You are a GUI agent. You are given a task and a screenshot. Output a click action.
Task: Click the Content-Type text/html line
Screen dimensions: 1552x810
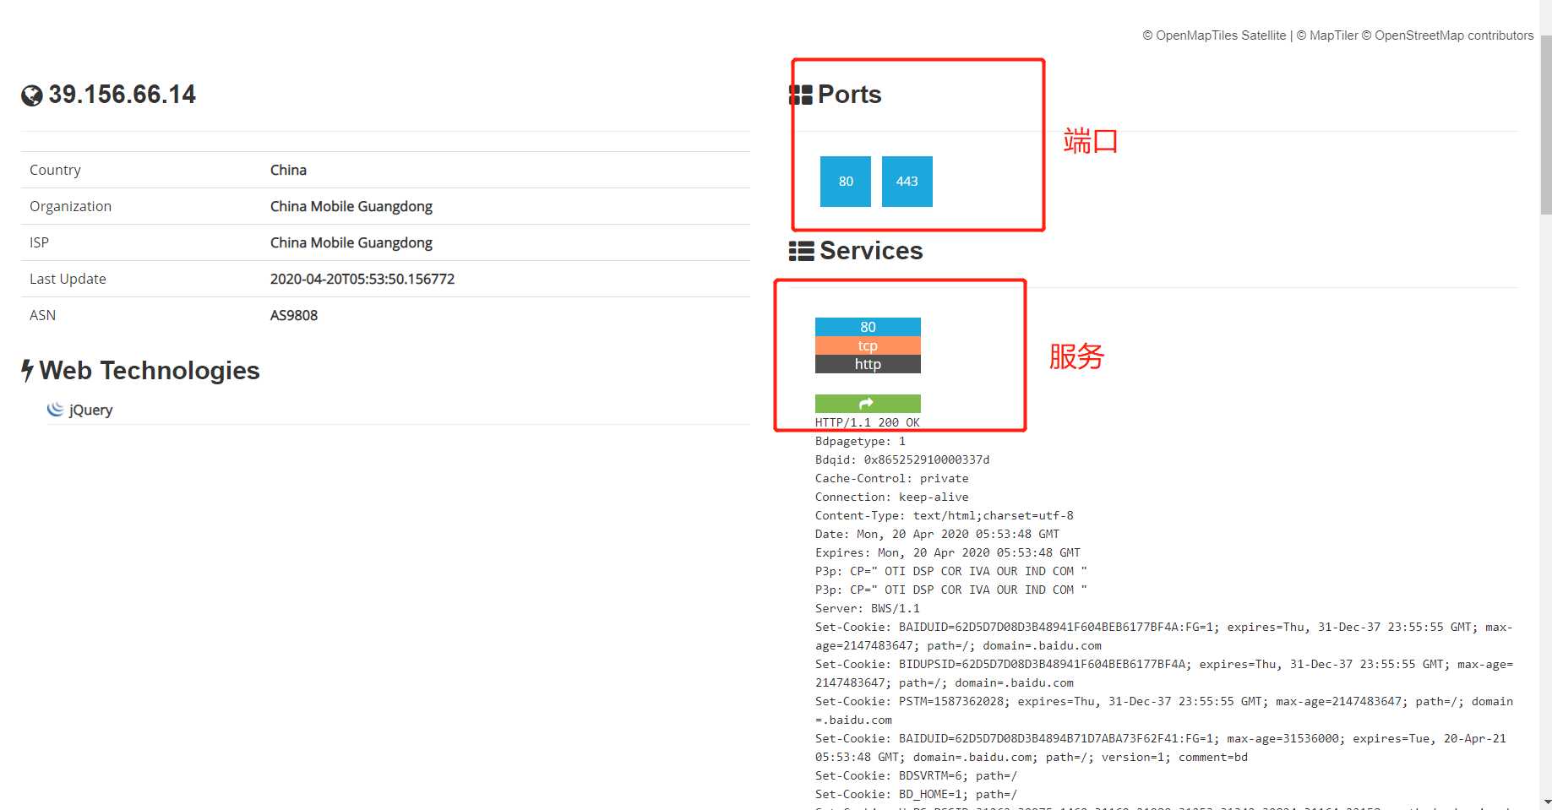pos(945,515)
